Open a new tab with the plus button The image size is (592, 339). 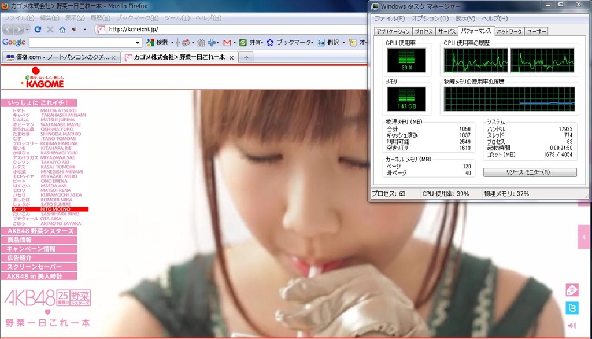[x=246, y=57]
